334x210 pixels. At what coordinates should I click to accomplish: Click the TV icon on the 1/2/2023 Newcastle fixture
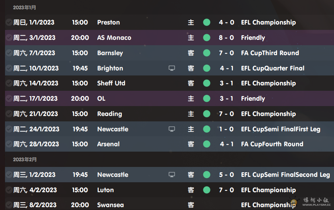point(172,175)
